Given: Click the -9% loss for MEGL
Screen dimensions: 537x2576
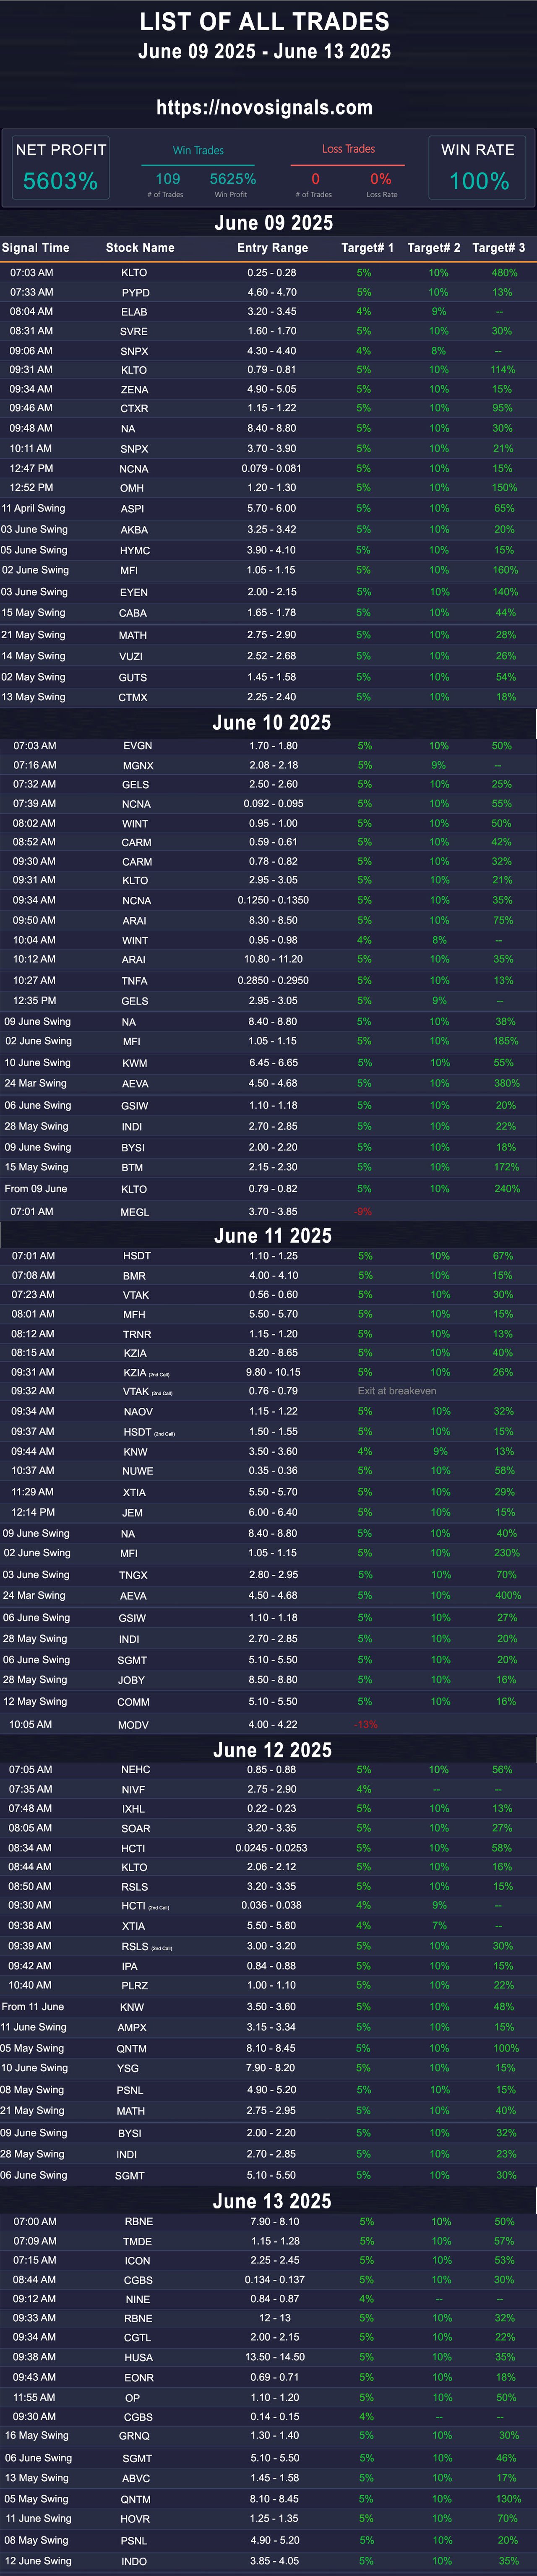Looking at the screenshot, I should pyautogui.click(x=362, y=1212).
